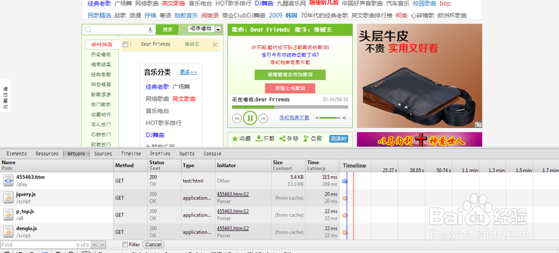
Task: Click the 点歌 music note icon
Action: (306, 139)
